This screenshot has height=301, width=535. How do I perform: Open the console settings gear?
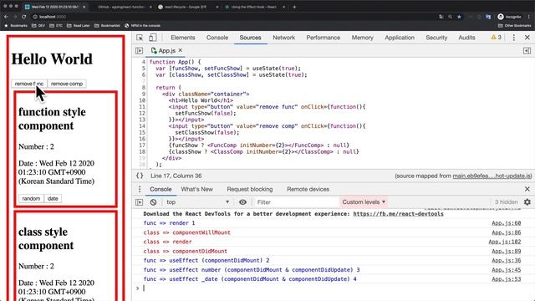527,202
